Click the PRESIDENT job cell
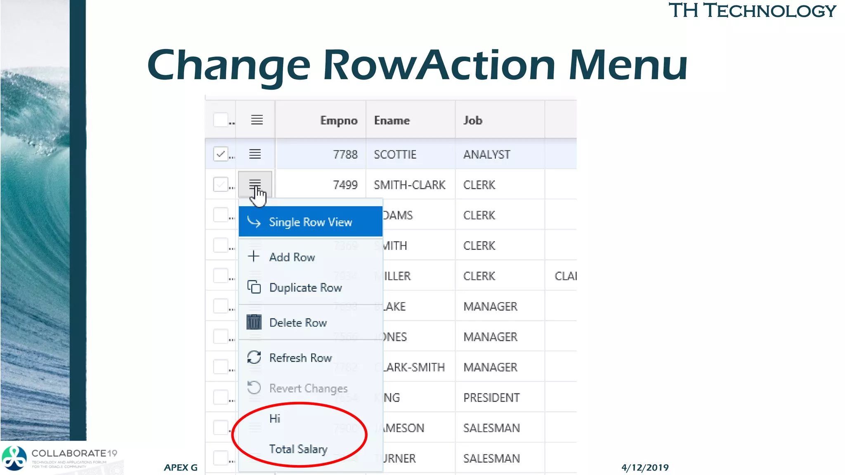 (x=500, y=397)
